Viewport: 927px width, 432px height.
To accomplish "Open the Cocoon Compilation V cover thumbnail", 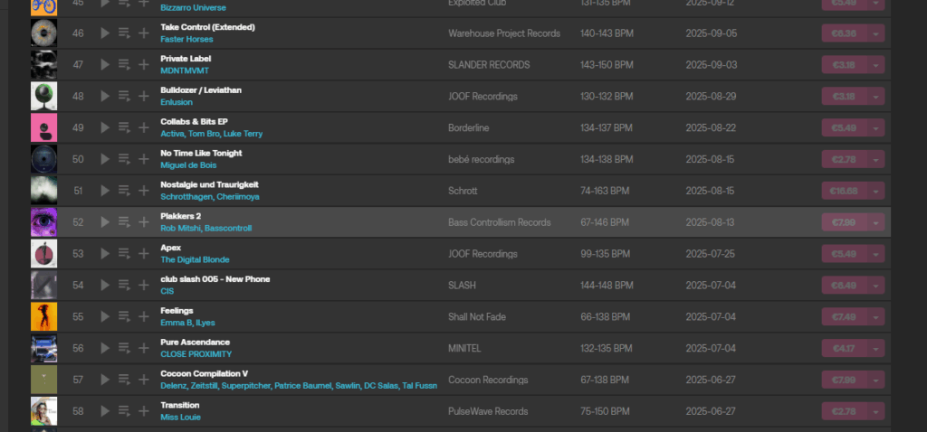I will [x=43, y=380].
